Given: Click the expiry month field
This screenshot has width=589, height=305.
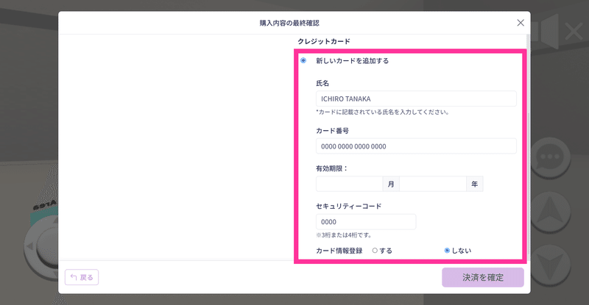Looking at the screenshot, I should click(349, 184).
